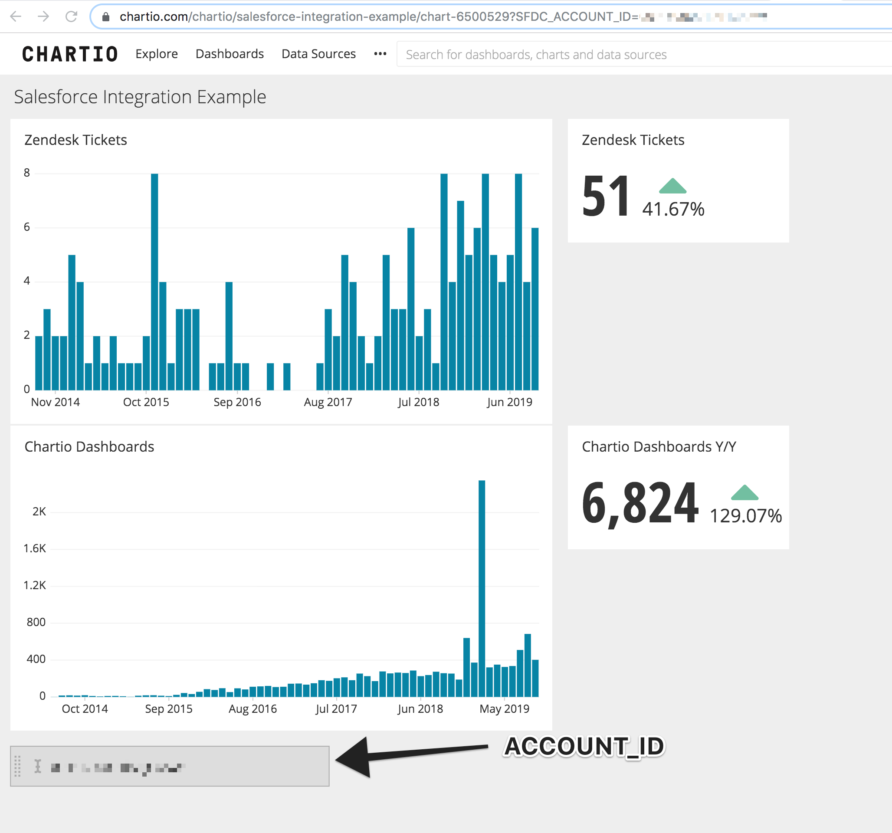Click the Data Sources tab
The image size is (892, 833).
coord(319,53)
